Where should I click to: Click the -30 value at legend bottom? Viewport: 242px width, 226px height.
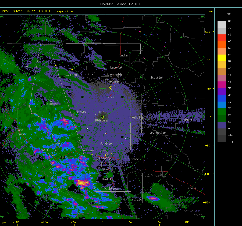pos(230,142)
